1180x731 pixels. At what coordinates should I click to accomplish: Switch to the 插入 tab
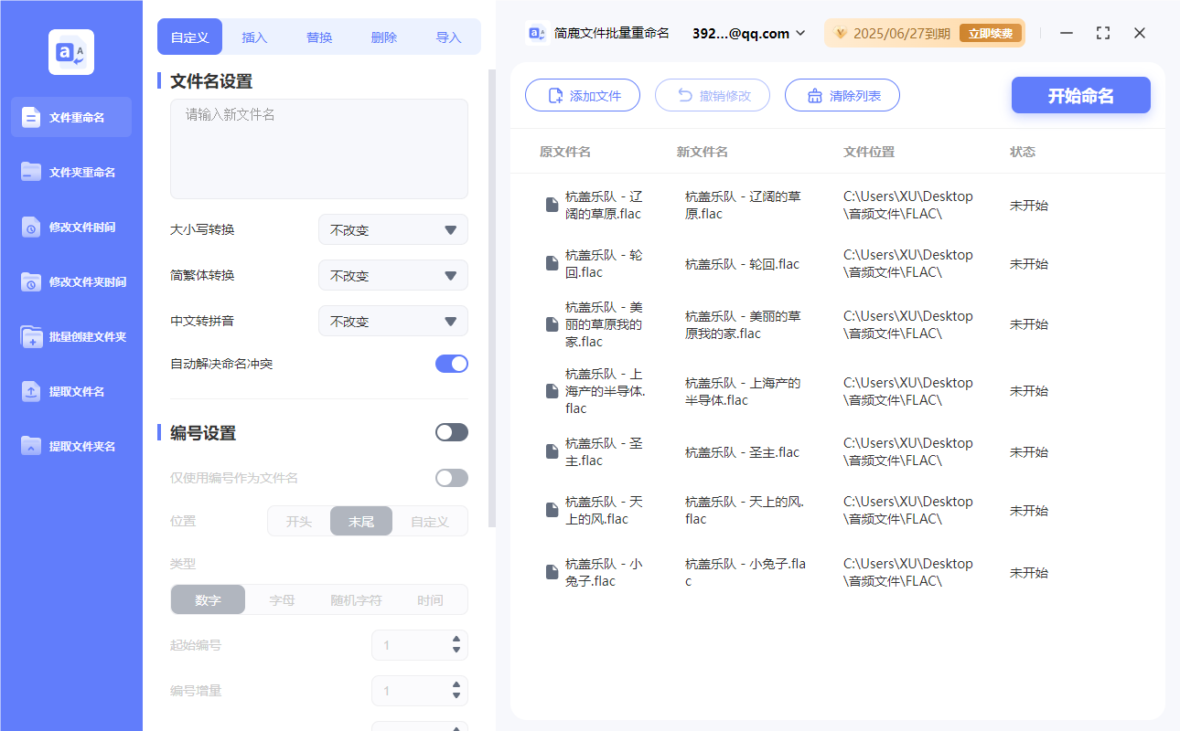[253, 37]
